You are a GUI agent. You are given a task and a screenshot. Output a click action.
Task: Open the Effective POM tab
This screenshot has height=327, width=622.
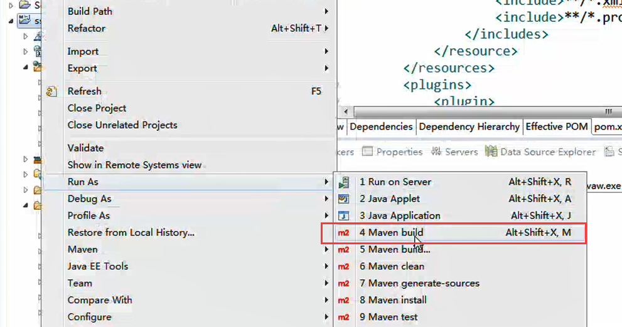[557, 127]
